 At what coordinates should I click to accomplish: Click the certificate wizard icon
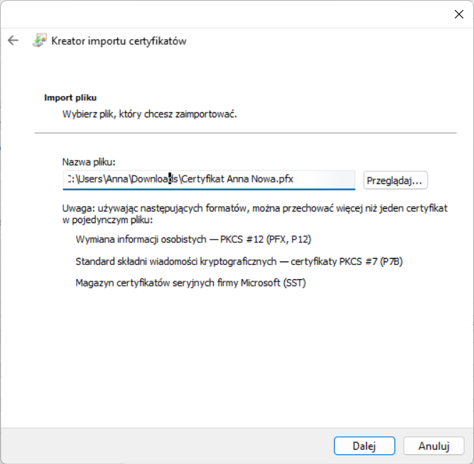pyautogui.click(x=40, y=41)
